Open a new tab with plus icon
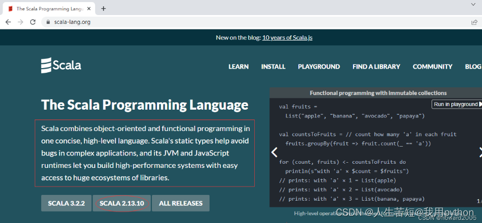Image resolution: width=482 pixels, height=223 pixels. (103, 8)
